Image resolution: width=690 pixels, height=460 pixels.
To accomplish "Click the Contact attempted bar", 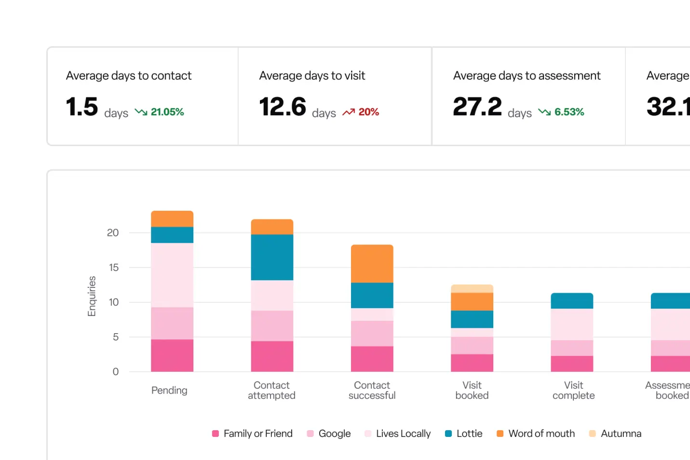I will tap(271, 294).
